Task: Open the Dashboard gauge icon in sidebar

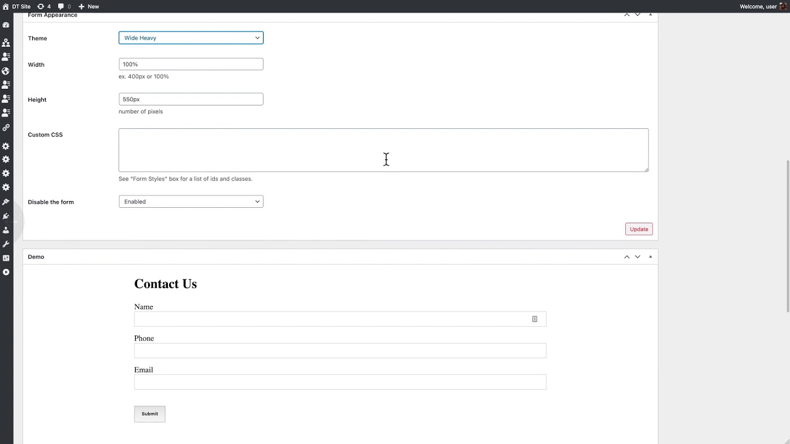Action: [6, 25]
